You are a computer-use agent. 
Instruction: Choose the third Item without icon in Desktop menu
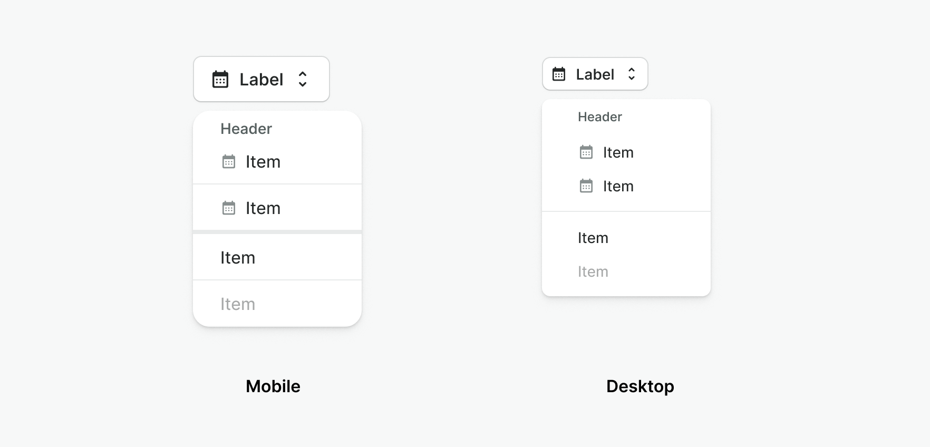click(593, 238)
